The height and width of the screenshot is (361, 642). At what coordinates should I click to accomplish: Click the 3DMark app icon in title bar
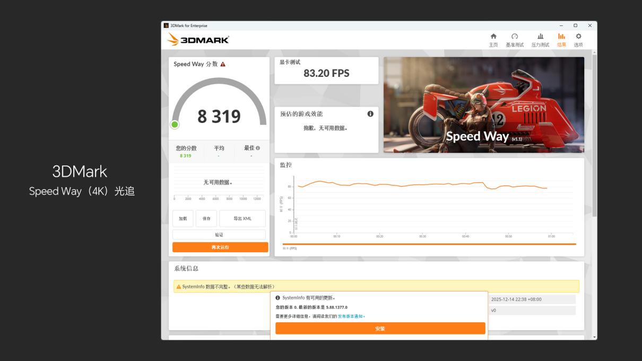coord(166,25)
